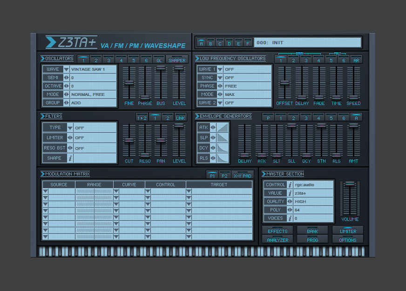Open first row SOURCE dropdown in matrix
Viewport: 406px width, 291px height.
pyautogui.click(x=46, y=191)
